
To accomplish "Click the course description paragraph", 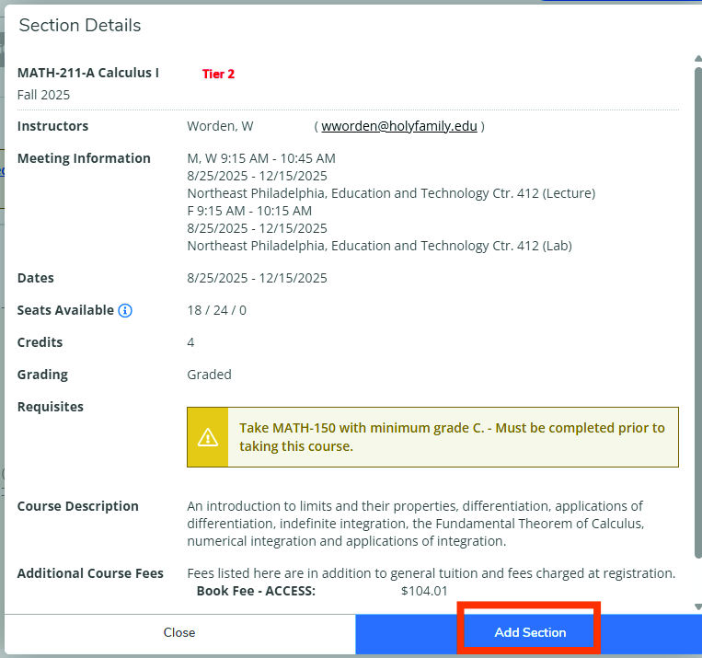I will [x=416, y=524].
